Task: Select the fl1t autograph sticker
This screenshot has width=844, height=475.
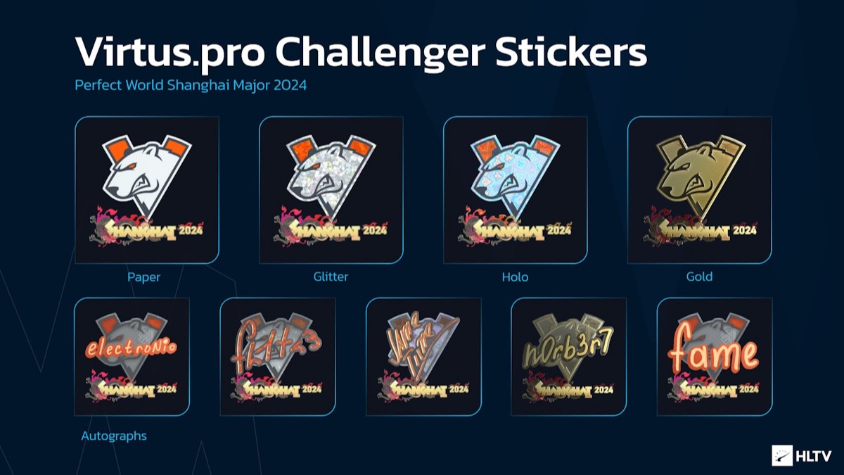Action: (278, 357)
